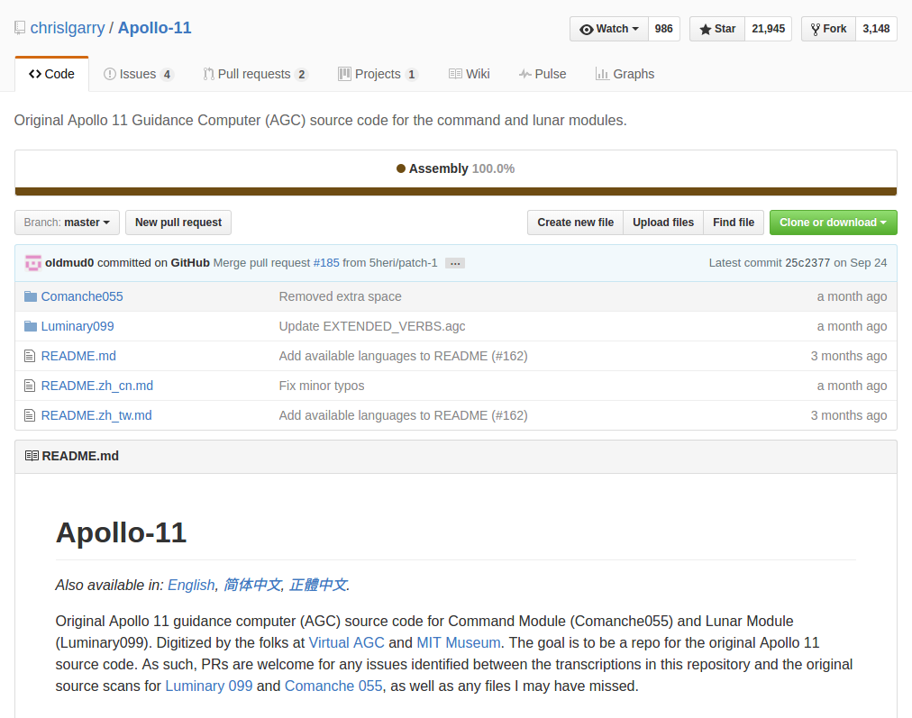Click the file icon next to README.zh_cn.md

pos(30,386)
